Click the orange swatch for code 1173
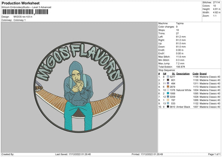 168,87
